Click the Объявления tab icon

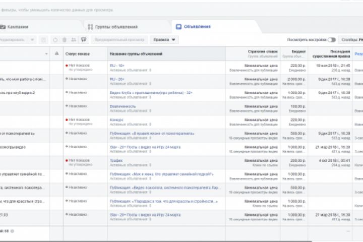click(x=178, y=26)
